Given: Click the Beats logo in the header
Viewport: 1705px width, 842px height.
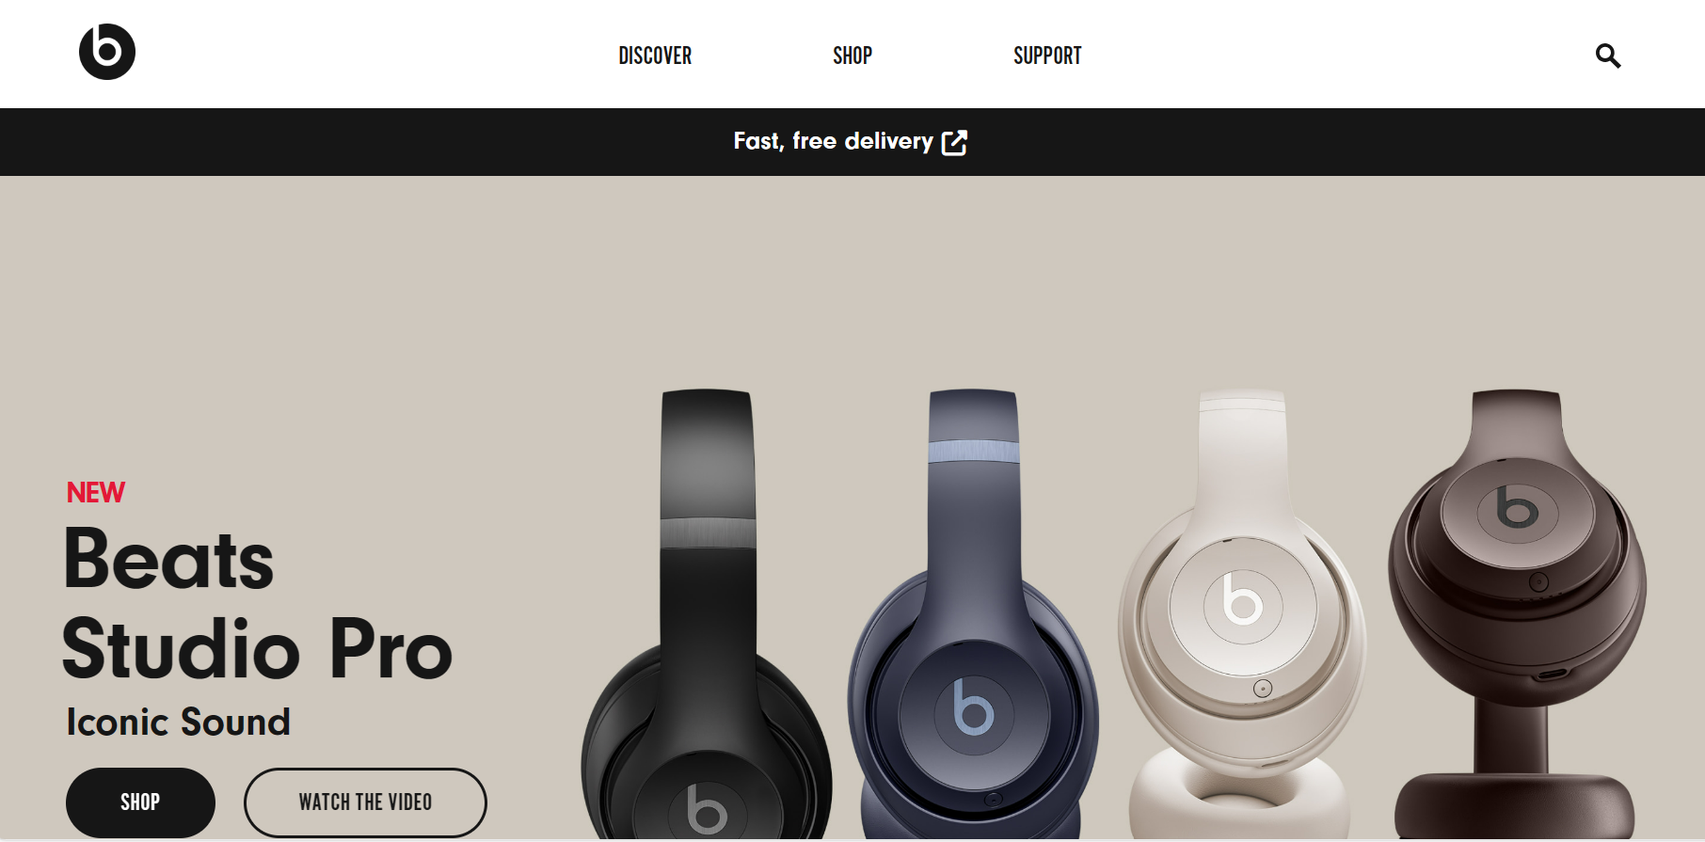Looking at the screenshot, I should 107,52.
